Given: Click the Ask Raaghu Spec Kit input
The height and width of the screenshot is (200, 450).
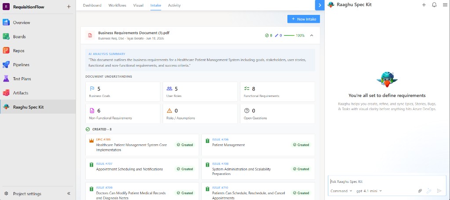Looking at the screenshot, I should click(x=387, y=182).
